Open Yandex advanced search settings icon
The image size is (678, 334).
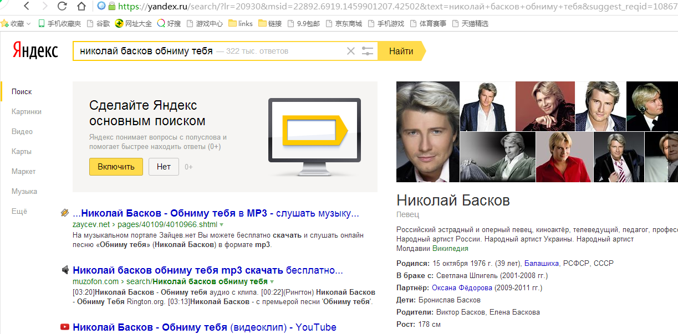[x=368, y=51]
